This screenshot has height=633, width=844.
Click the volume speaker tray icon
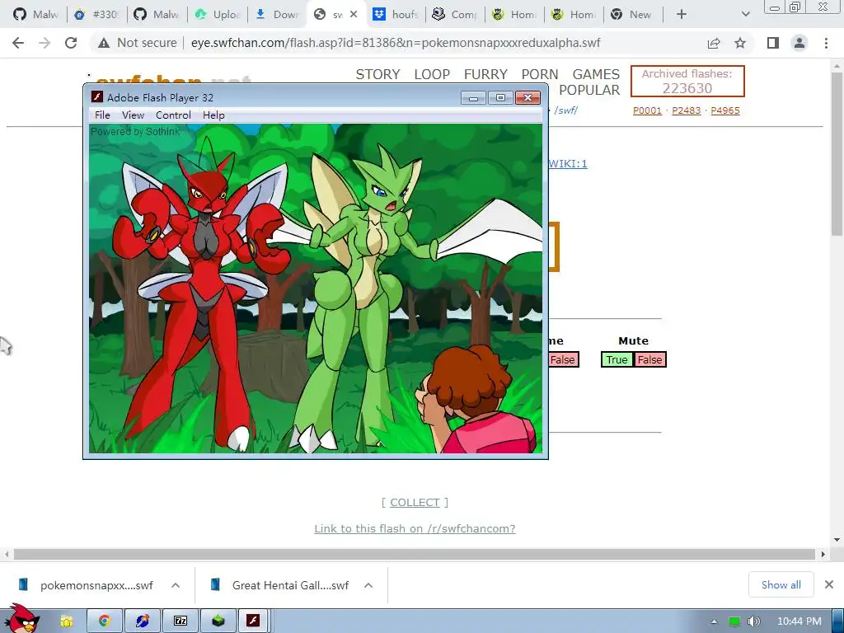[x=753, y=621]
